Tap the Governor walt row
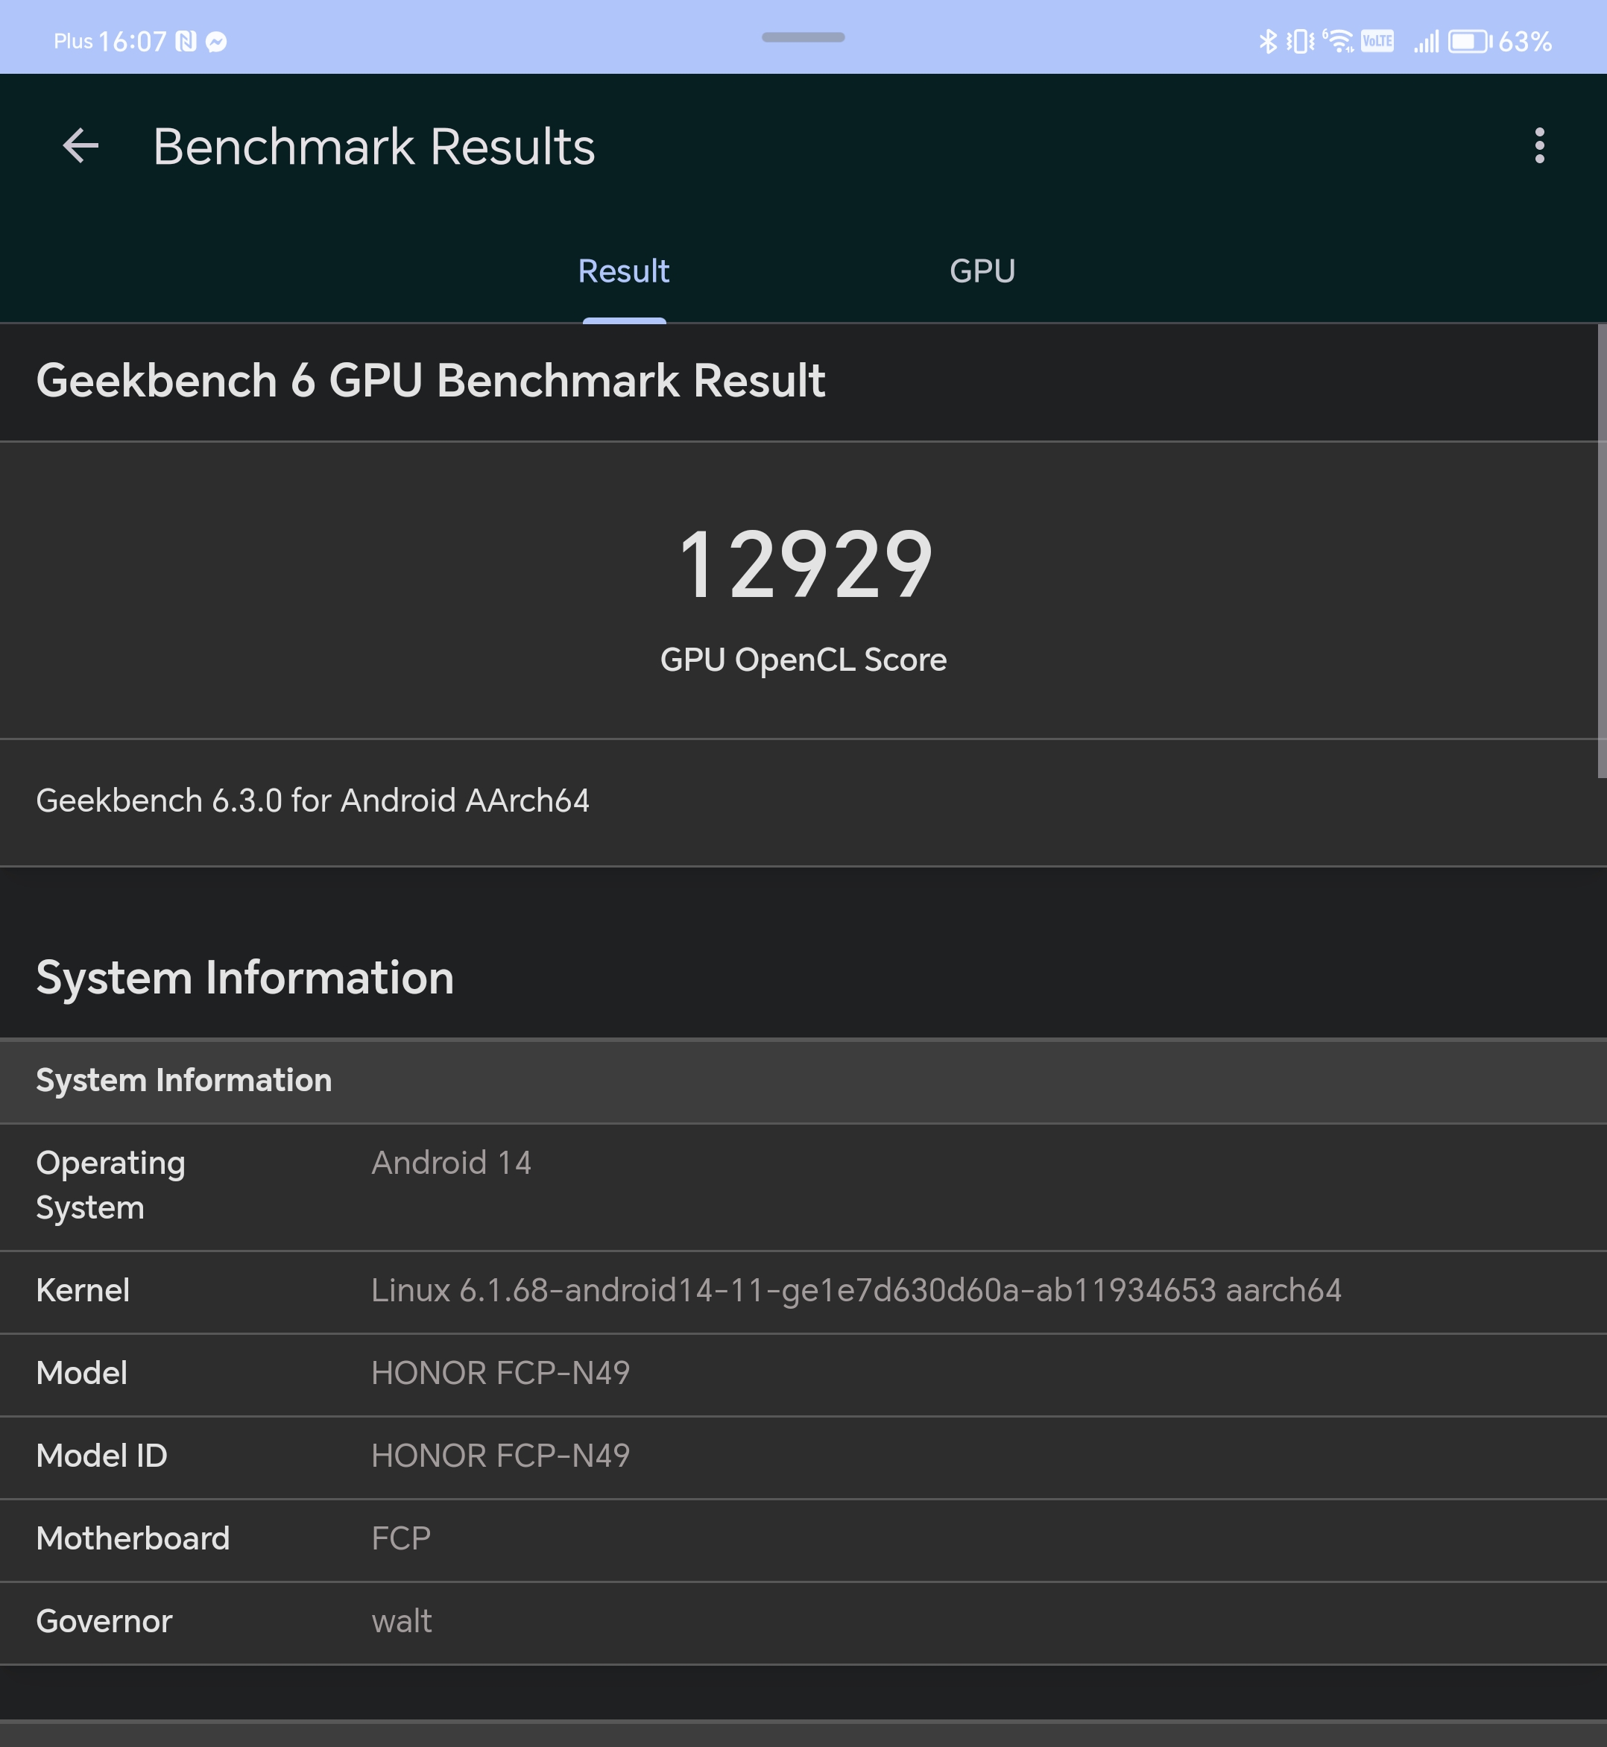 click(803, 1623)
